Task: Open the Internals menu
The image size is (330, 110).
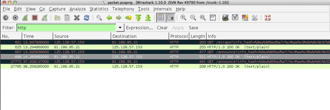Action: point(163,9)
